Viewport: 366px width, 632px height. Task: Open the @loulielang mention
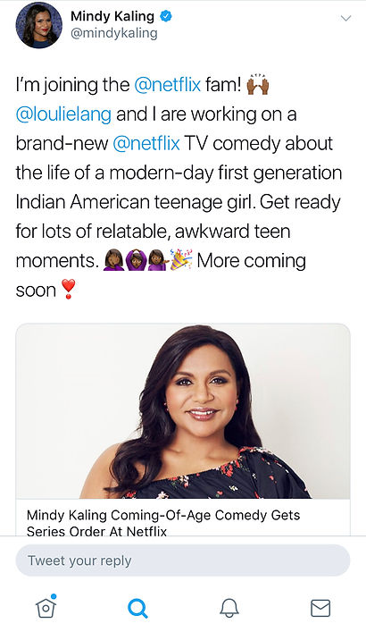coord(63,114)
